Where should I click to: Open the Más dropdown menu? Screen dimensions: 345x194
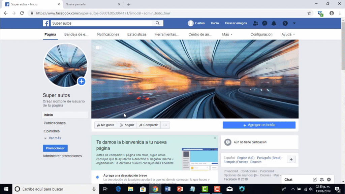tap(227, 34)
